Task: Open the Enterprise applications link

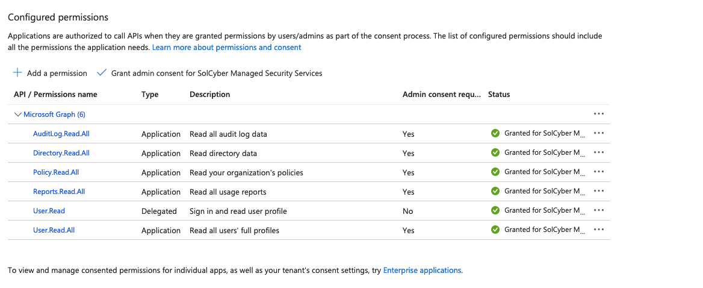Action: point(422,271)
